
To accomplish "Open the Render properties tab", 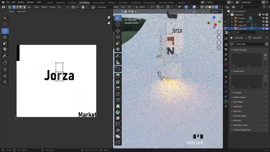I will (226, 45).
